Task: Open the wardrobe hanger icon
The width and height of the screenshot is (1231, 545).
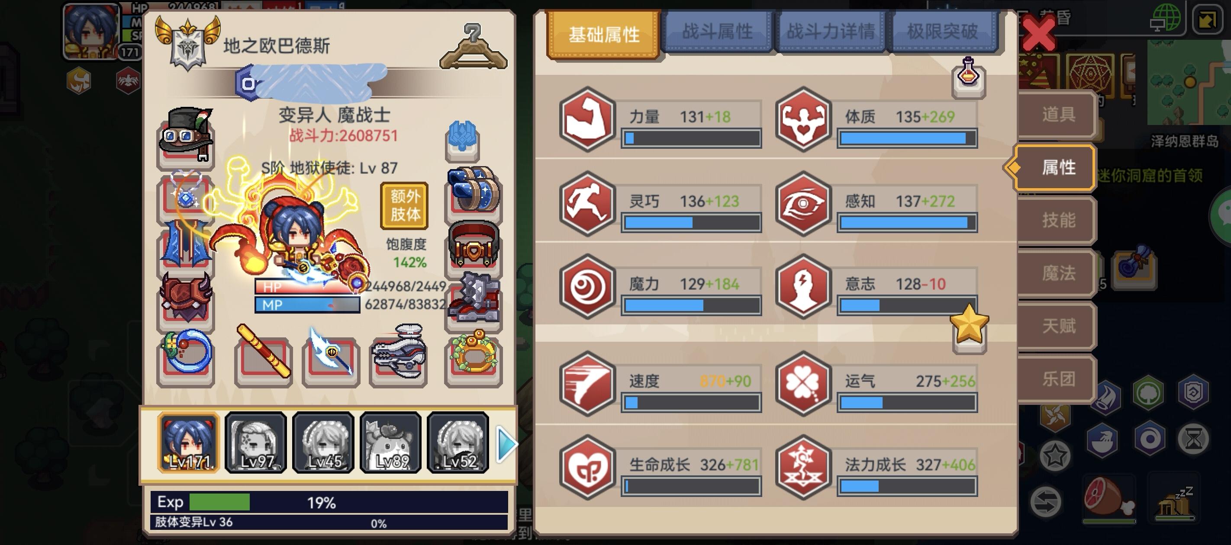Action: (473, 47)
